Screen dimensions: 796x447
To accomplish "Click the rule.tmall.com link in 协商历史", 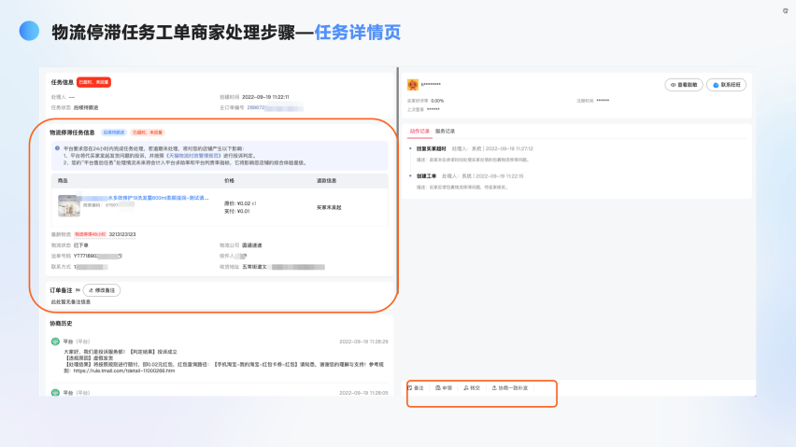I will click(x=124, y=371).
